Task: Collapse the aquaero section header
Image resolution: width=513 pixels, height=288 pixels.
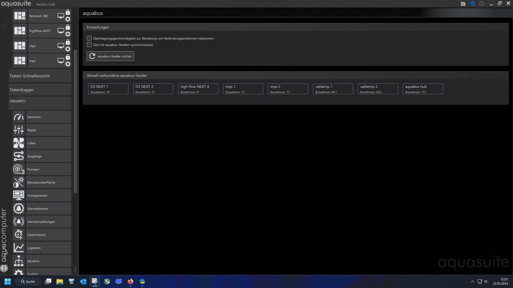Action: coord(40,103)
